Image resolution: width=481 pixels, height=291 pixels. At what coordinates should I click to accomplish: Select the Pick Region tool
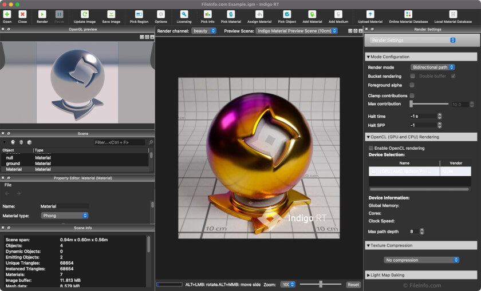click(x=139, y=14)
